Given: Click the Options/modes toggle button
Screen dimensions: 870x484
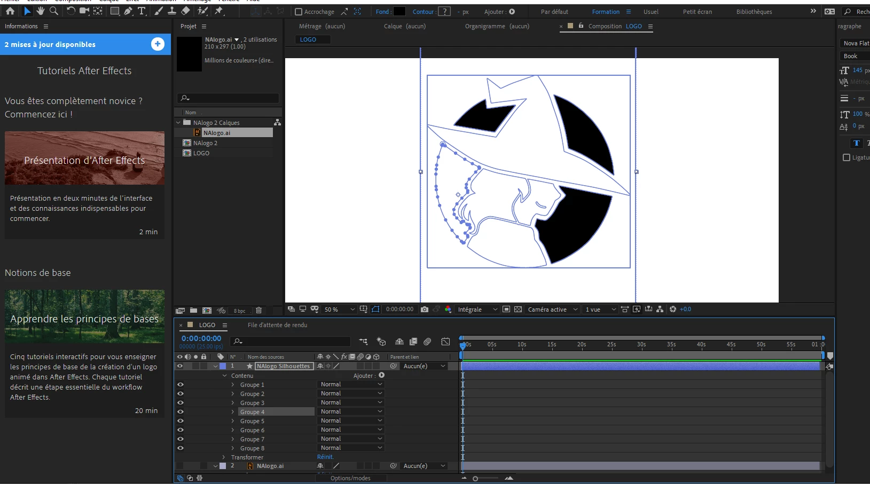Looking at the screenshot, I should coord(350,478).
